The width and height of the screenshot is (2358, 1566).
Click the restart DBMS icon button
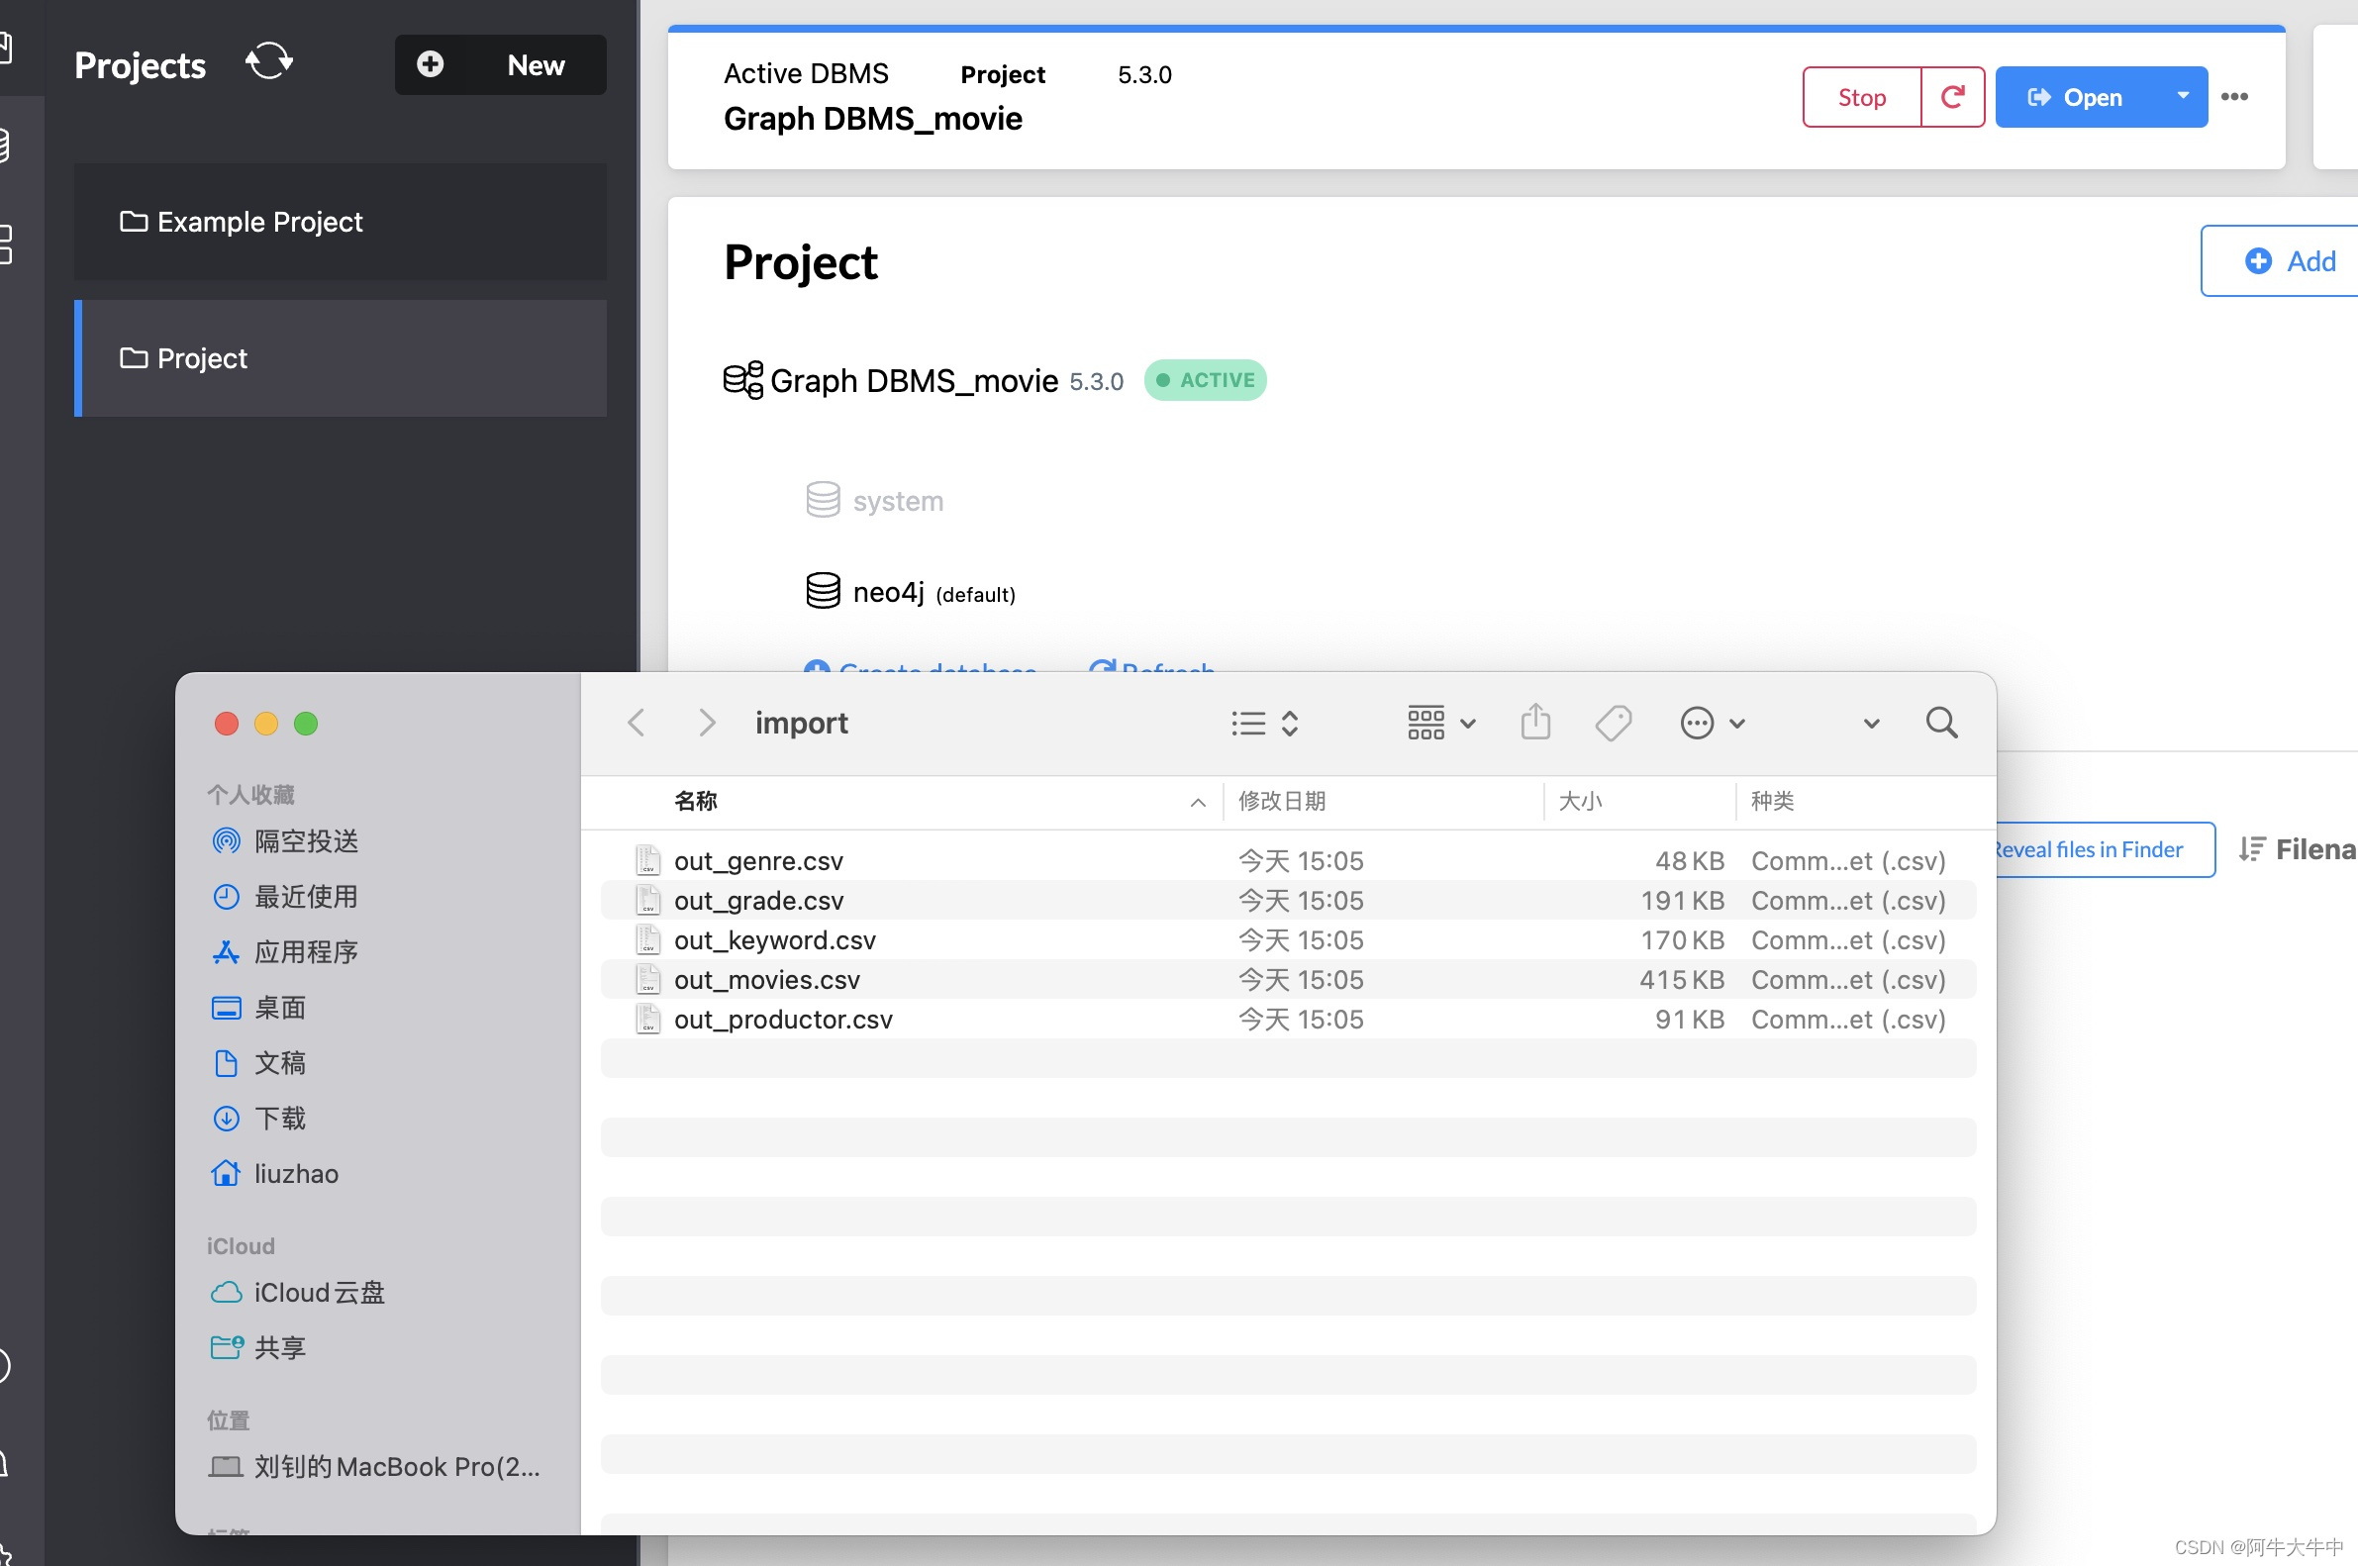tap(1951, 97)
